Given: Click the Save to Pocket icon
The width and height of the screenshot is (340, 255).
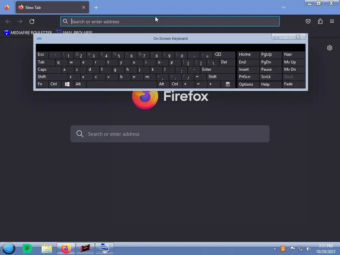Looking at the screenshot, I should click(x=308, y=21).
